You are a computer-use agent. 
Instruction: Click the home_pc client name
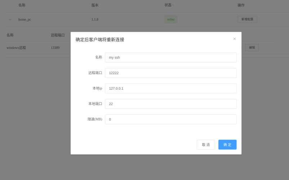(25, 19)
